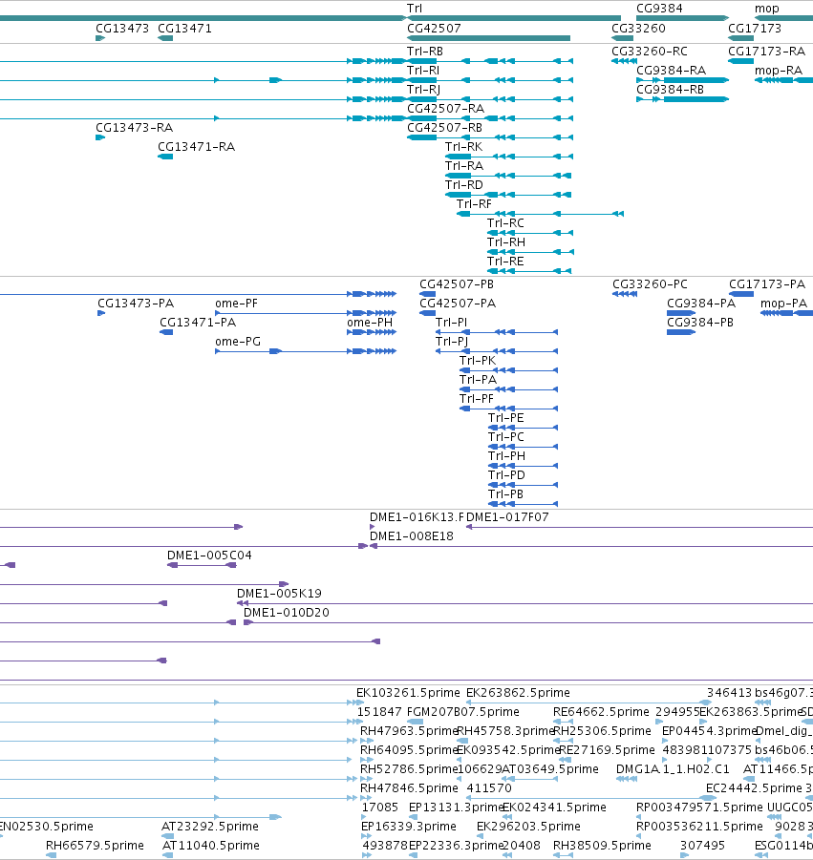Screen dimensions: 813x860
Task: Click protein CG9384-PB label
Action: coord(700,322)
